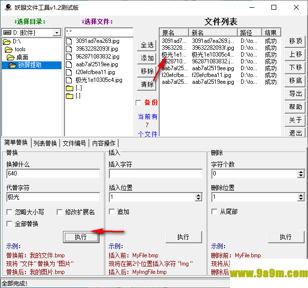Toggle the 备份 checkbox
308x288 pixels.
139,103
